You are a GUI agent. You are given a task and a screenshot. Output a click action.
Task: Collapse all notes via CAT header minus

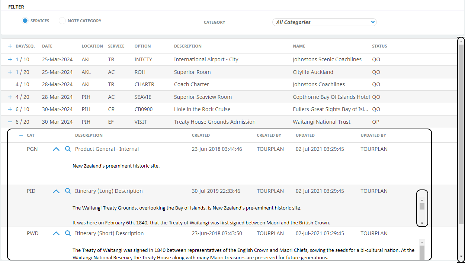coord(21,135)
